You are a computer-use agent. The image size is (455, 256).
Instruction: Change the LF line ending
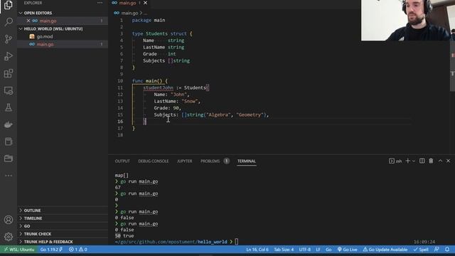pyautogui.click(x=318, y=250)
